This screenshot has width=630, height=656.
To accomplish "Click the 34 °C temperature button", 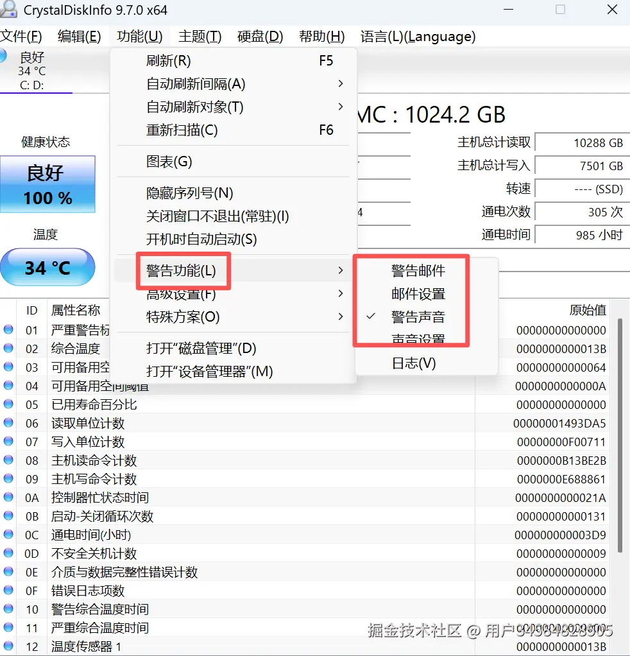I will pos(47,267).
